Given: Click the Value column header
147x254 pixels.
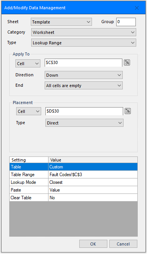Looking at the screenshot, I should [x=93, y=160].
